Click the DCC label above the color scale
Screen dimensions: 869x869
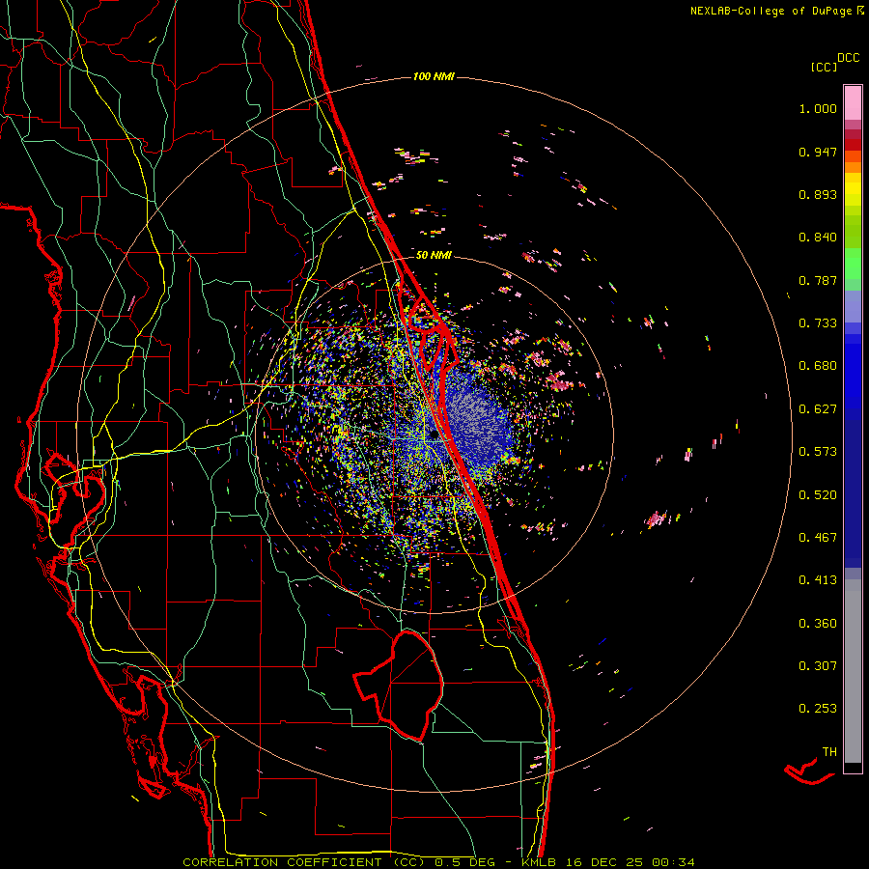click(849, 58)
